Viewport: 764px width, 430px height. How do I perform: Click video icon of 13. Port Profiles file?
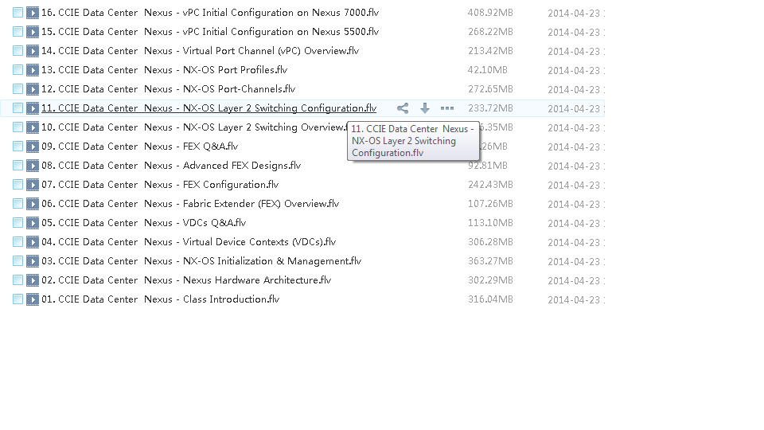[33, 70]
